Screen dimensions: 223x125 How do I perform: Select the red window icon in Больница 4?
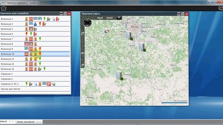(x=31, y=29)
